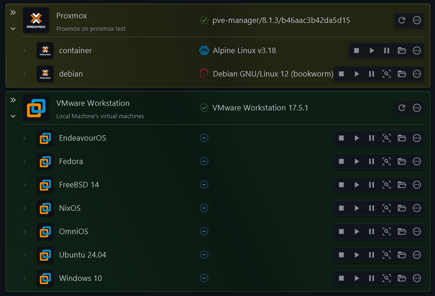The image size is (435, 296).
Task: Start the Windows 10 virtual machine
Action: tap(357, 278)
